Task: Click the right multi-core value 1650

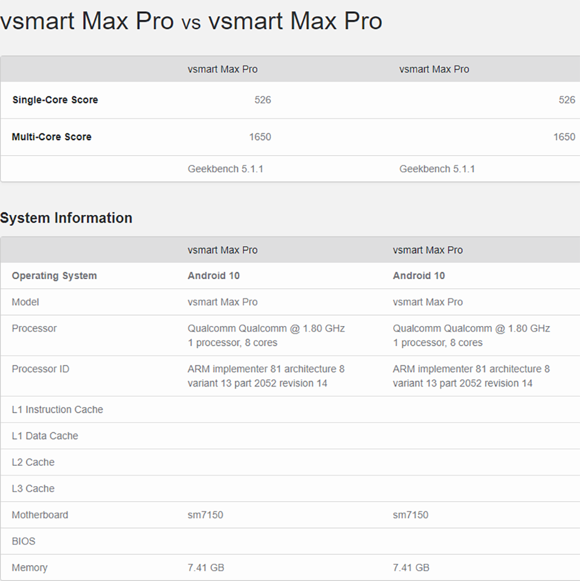Action: pos(564,136)
